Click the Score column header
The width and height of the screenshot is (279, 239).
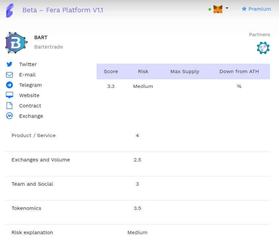tap(111, 71)
